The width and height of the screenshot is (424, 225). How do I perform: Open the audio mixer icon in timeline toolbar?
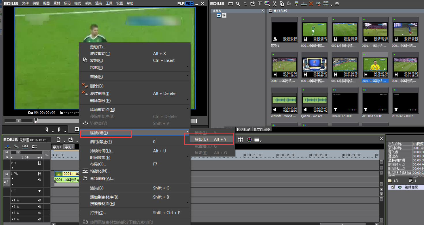pyautogui.click(x=240, y=140)
